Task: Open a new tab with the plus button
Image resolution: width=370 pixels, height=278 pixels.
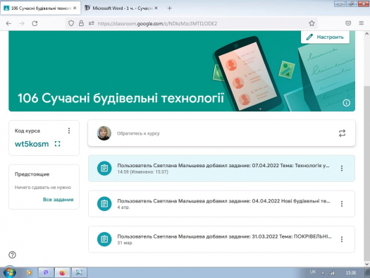Action: coord(169,8)
